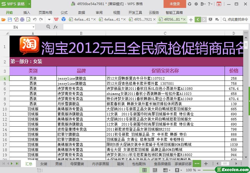Switch to the 包包配饰 sheet tab
Viewport: 250px width, 173px height.
click(139, 164)
